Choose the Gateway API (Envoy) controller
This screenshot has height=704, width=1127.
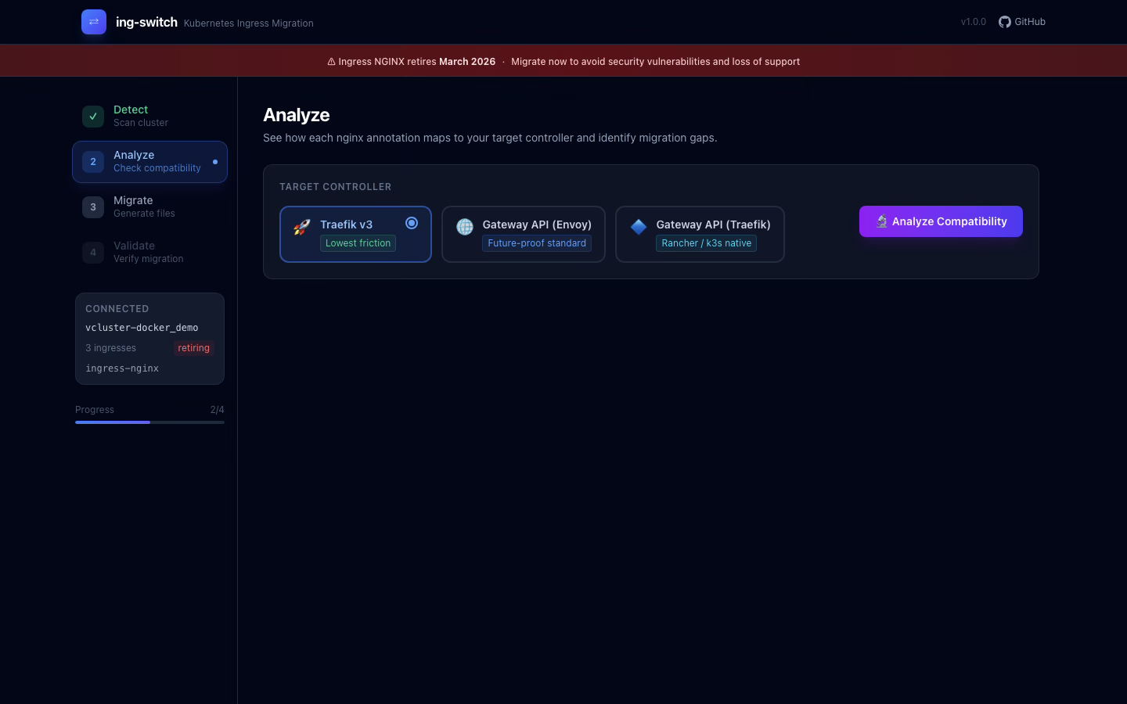click(x=524, y=234)
